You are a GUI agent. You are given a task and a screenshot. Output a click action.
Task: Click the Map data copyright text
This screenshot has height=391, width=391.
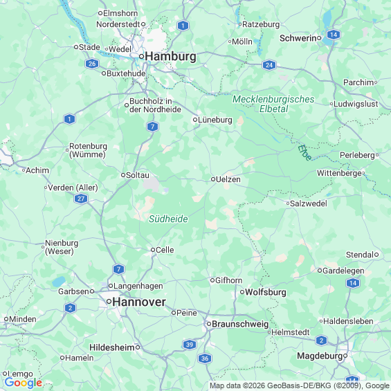pos(300,385)
